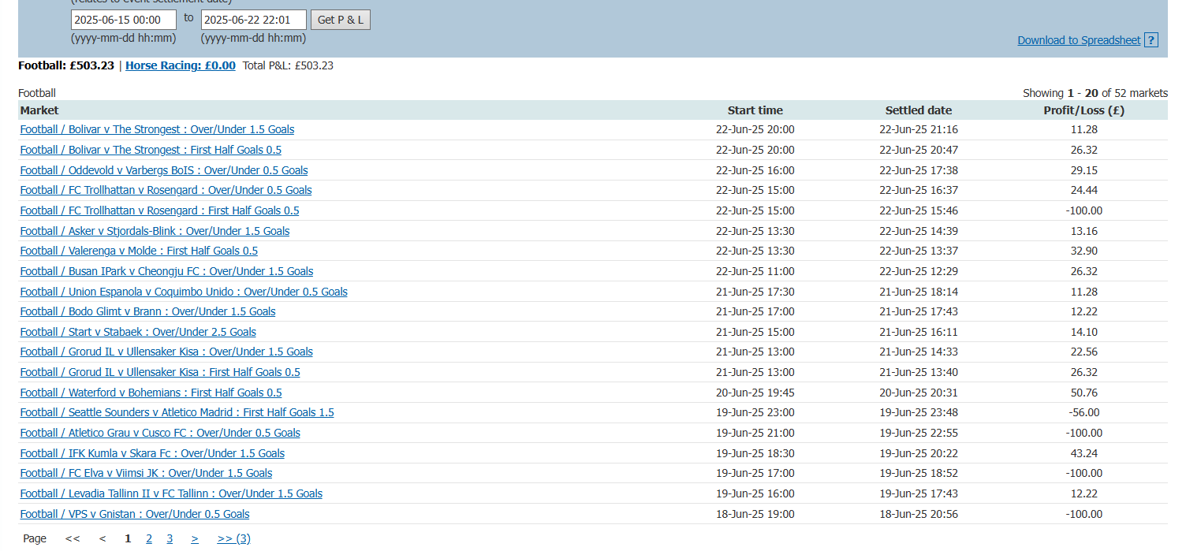Viewport: 1186px width, 551px height.
Task: Click the 50.76 profit value
Action: pyautogui.click(x=1083, y=393)
